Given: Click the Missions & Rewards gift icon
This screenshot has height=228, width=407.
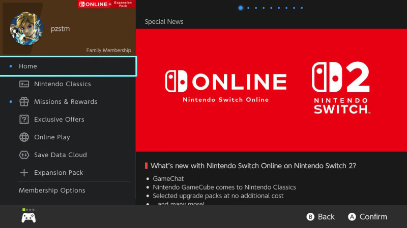Looking at the screenshot, I should click(x=24, y=102).
